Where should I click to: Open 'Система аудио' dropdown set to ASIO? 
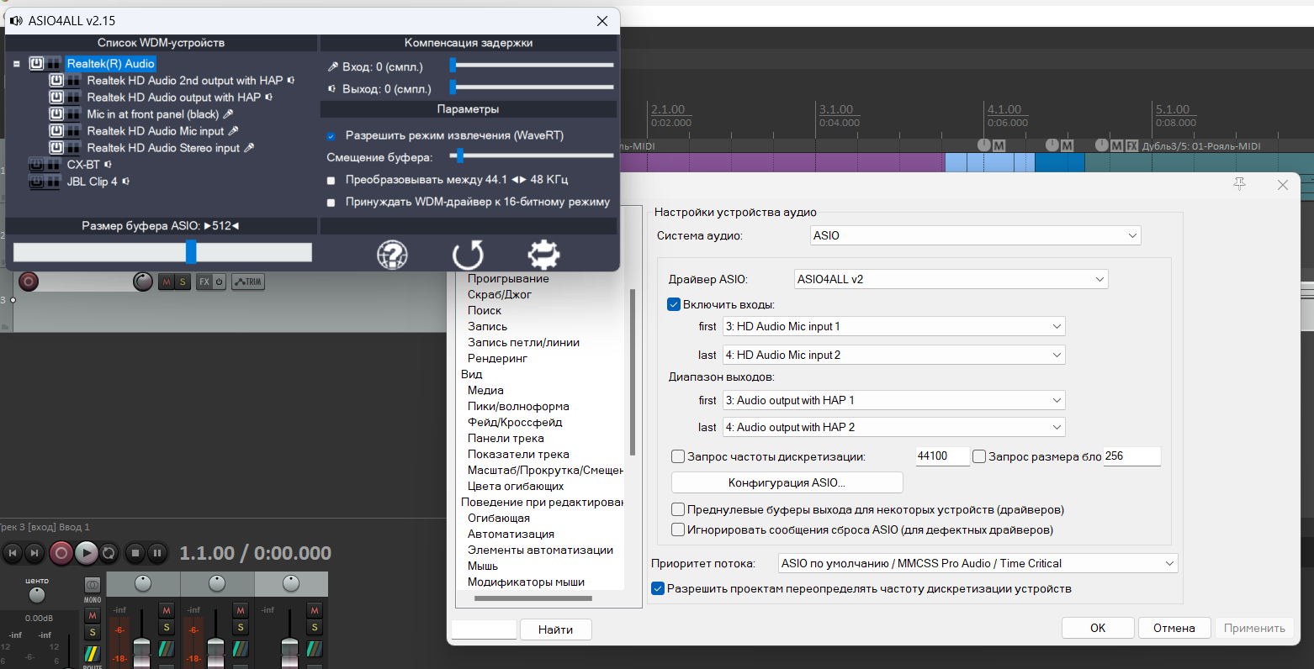(x=976, y=235)
